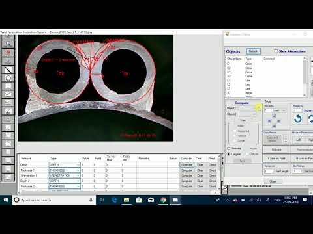313x234 pixels.
Task: Move object down arrow button
Action: click(274, 126)
